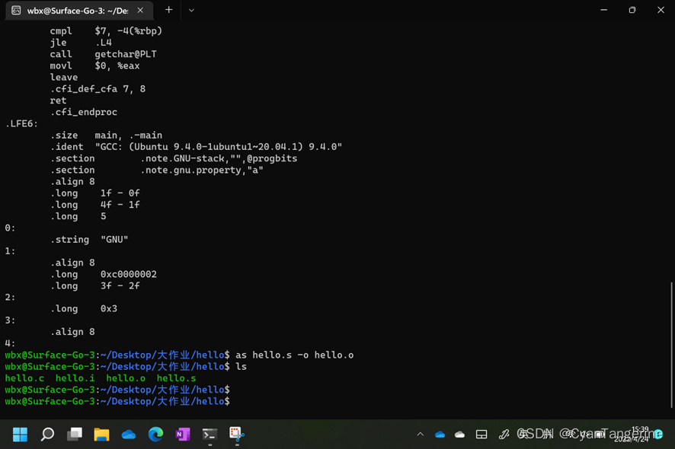Screen dimensions: 675x449
Task: Open pen menu tray icon
Action: tap(504, 435)
